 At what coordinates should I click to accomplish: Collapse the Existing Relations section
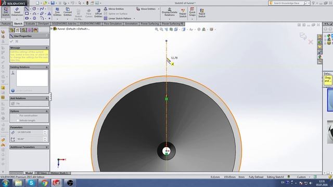(46, 67)
